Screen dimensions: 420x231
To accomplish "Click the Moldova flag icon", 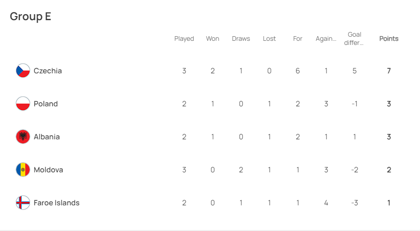I will [23, 170].
